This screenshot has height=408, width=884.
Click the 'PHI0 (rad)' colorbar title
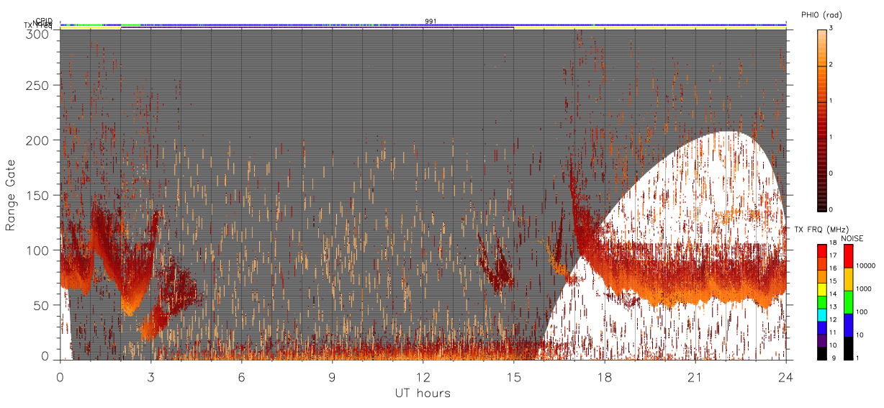821,15
